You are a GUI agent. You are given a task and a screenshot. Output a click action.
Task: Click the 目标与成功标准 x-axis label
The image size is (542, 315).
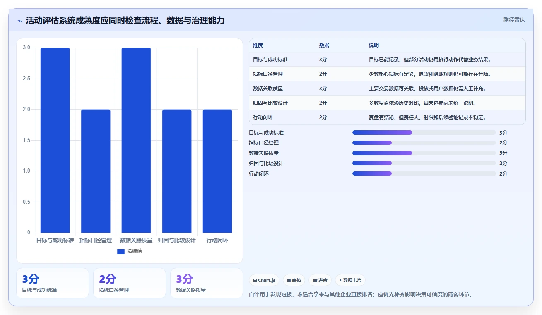point(55,240)
